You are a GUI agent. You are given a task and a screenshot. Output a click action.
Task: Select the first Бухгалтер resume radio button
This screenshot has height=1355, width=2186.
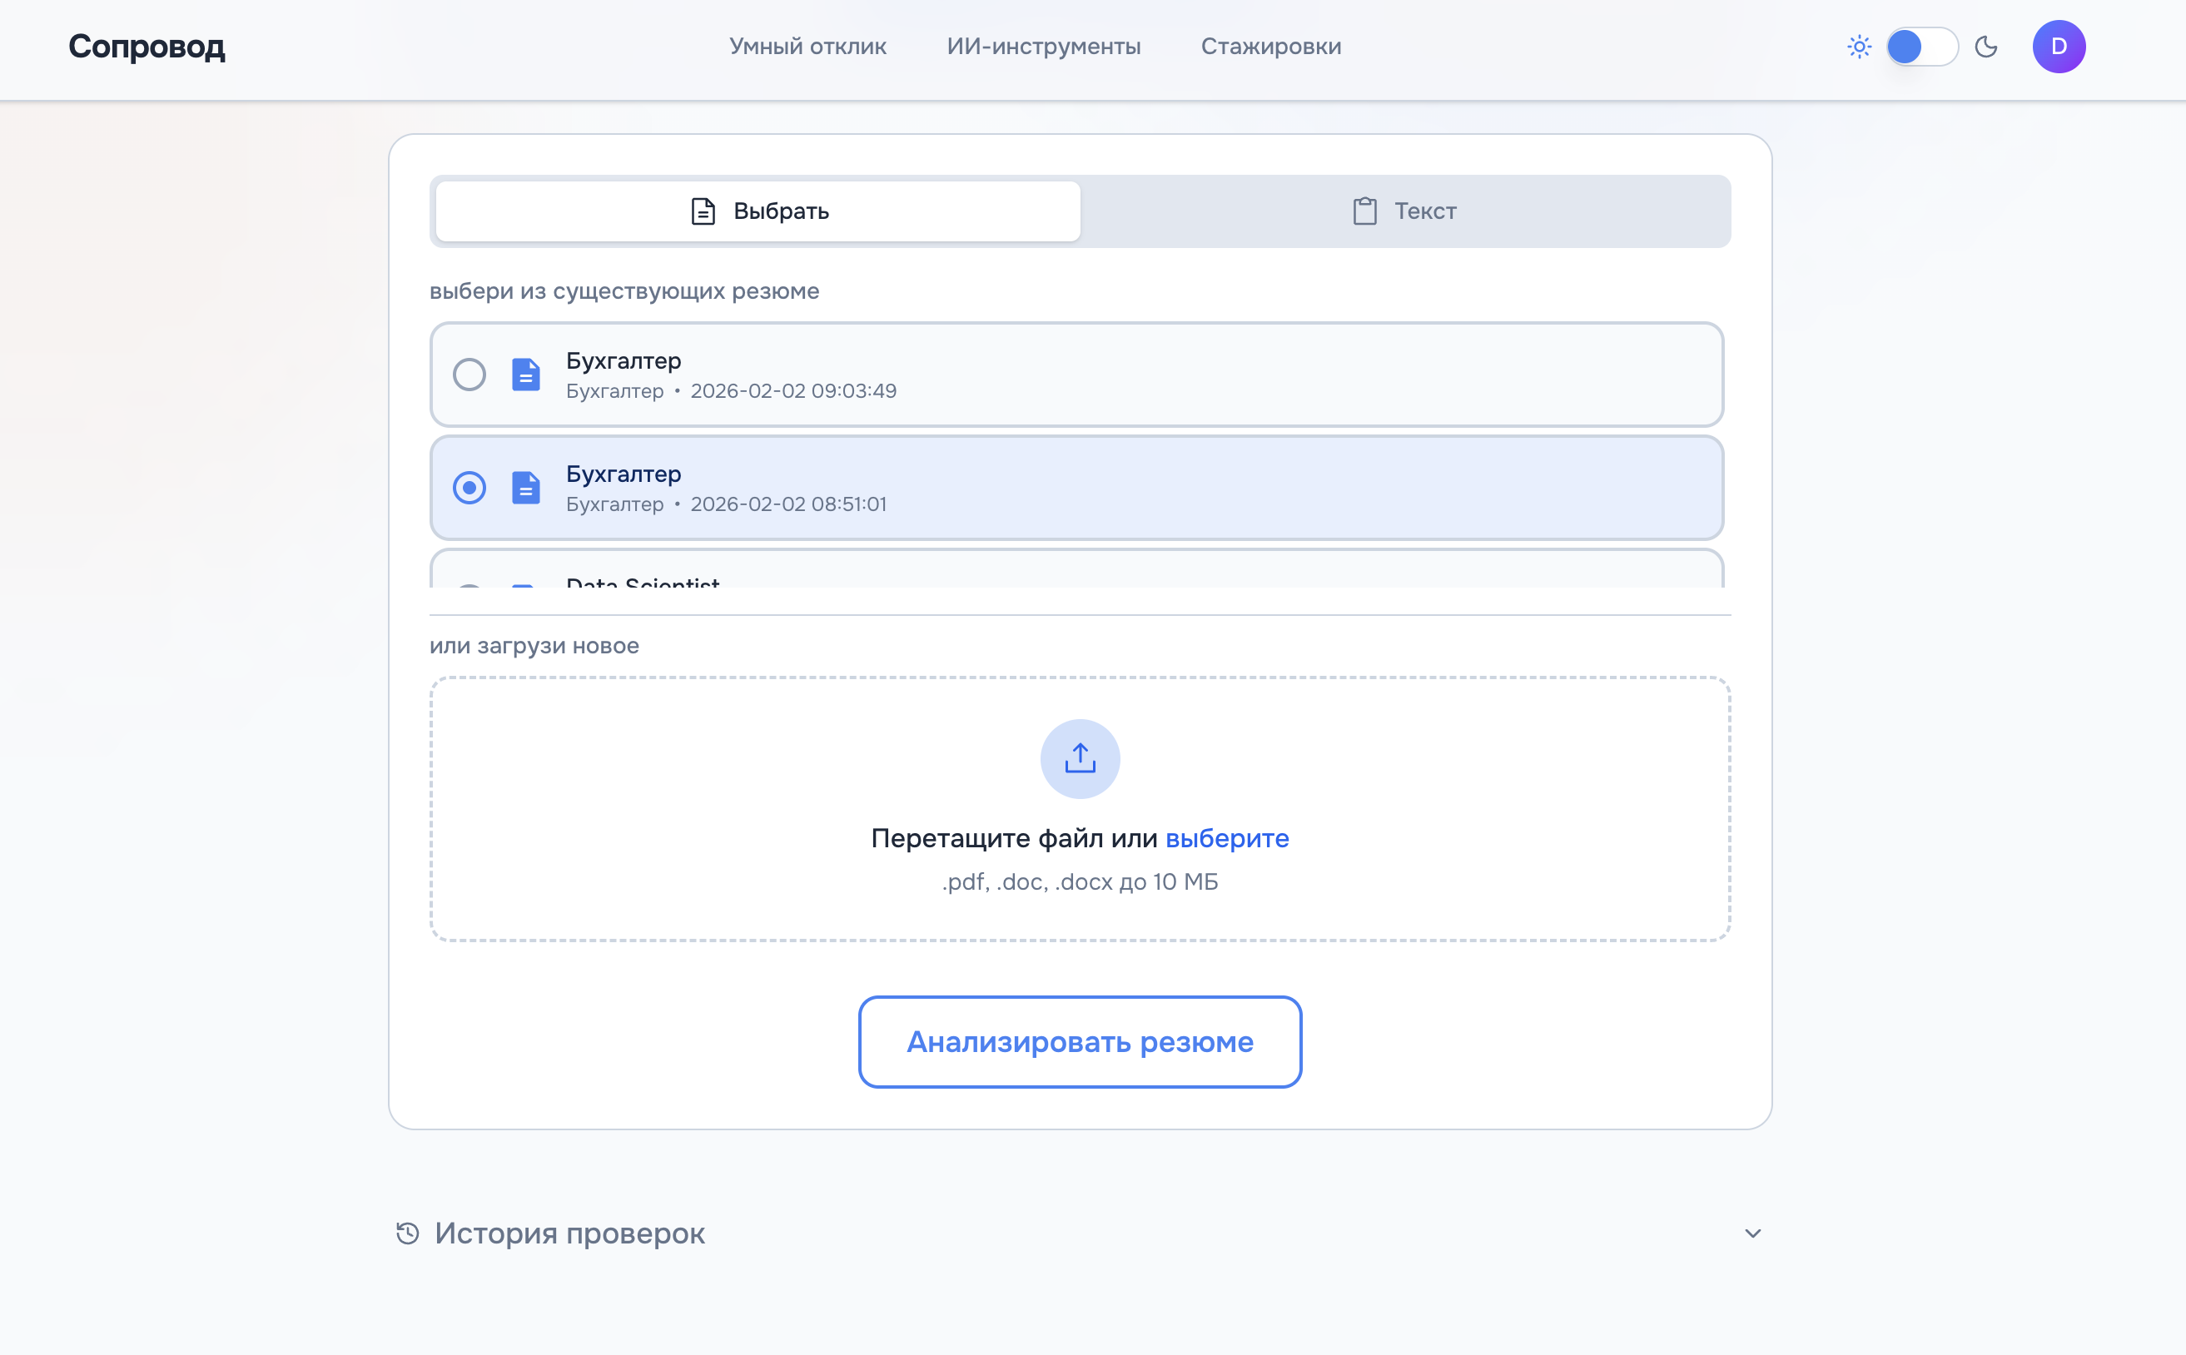[x=469, y=375]
